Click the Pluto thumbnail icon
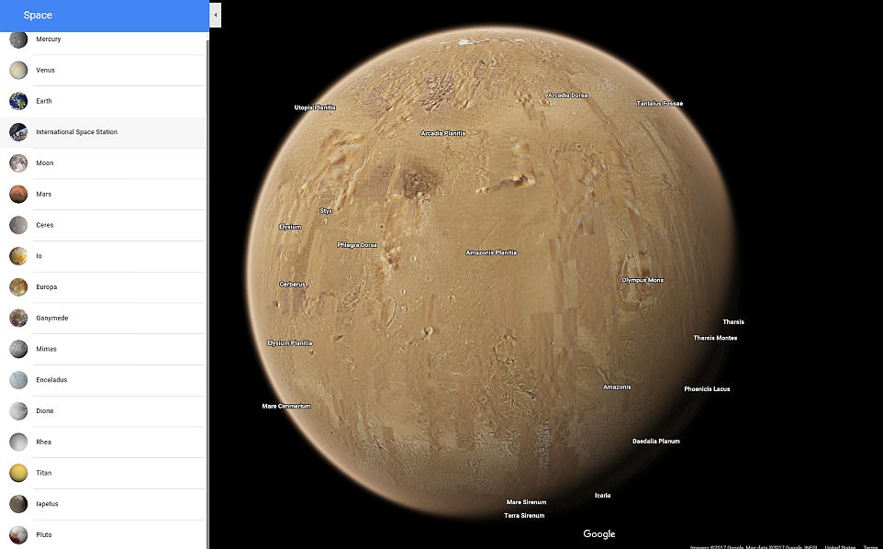The image size is (883, 549). 18,535
